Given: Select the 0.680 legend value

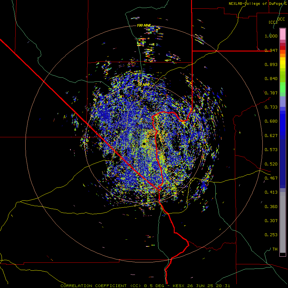Looking at the screenshot, I should 271,121.
